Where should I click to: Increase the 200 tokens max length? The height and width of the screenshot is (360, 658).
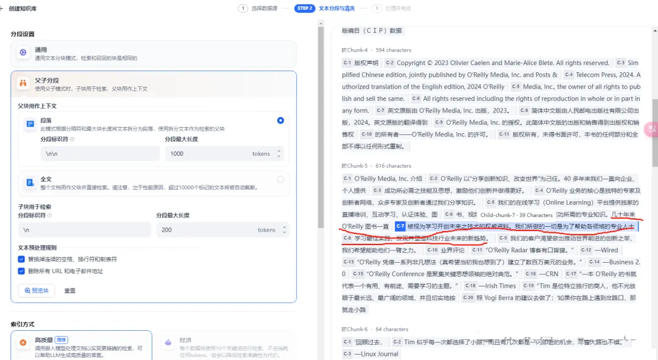(284, 227)
